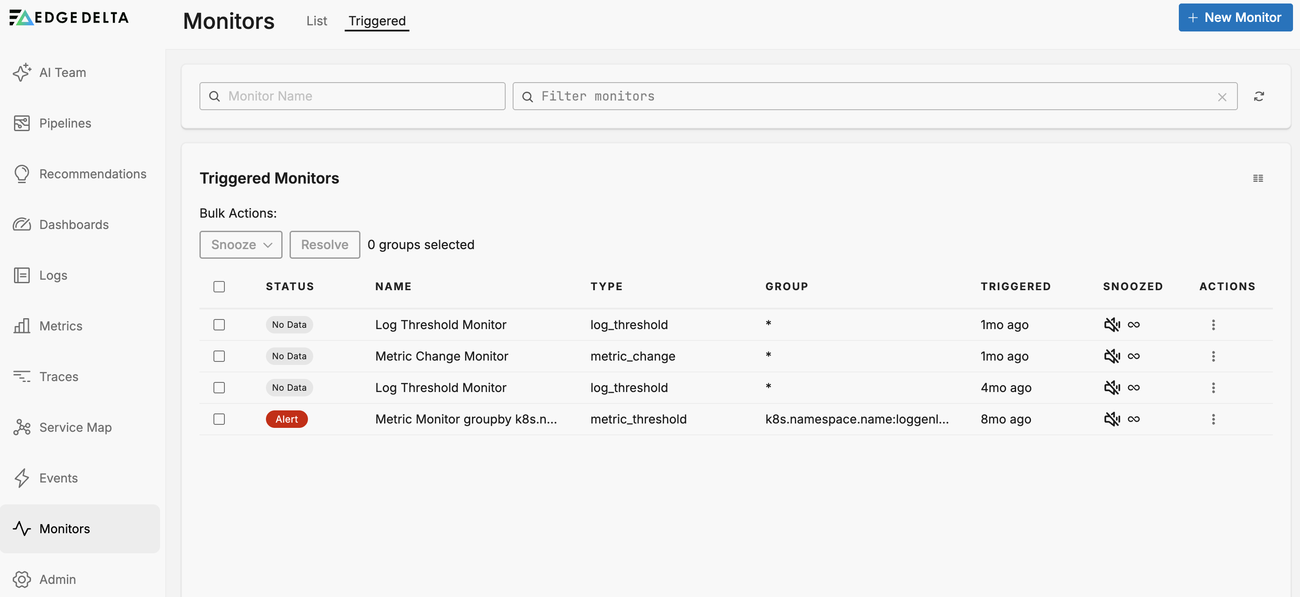Open actions menu for Metric Monitor groupby row

(x=1213, y=420)
